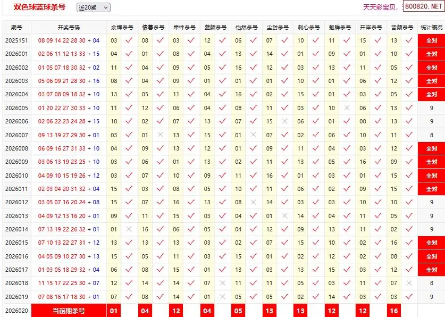Click the 双色球蓝球杀号 page title
The height and width of the screenshot is (317, 445).
pos(40,7)
